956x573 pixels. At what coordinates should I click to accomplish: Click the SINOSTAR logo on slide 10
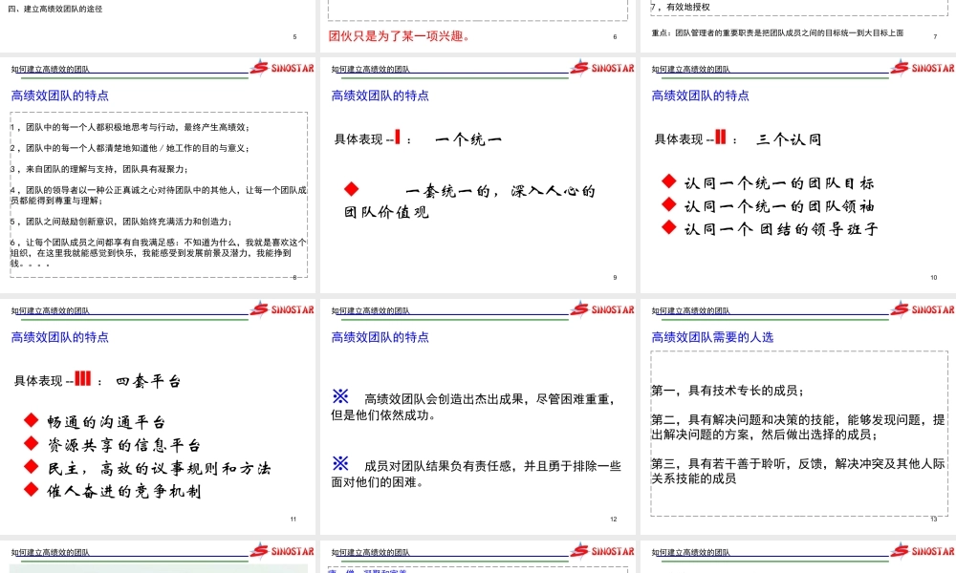[923, 67]
